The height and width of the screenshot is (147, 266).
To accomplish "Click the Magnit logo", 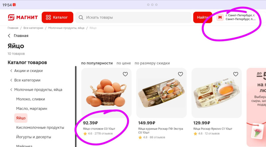I will pos(23,17).
